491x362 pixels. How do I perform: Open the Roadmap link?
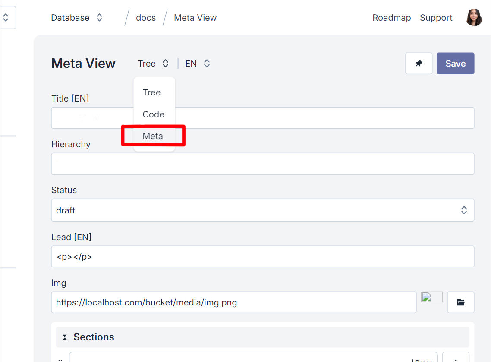pos(391,18)
